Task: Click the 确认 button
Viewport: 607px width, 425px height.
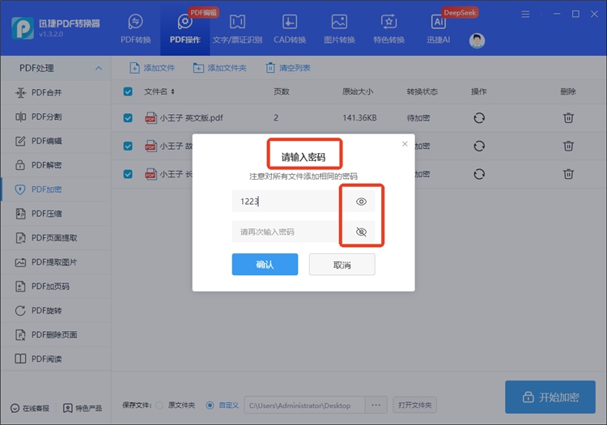Action: point(265,265)
